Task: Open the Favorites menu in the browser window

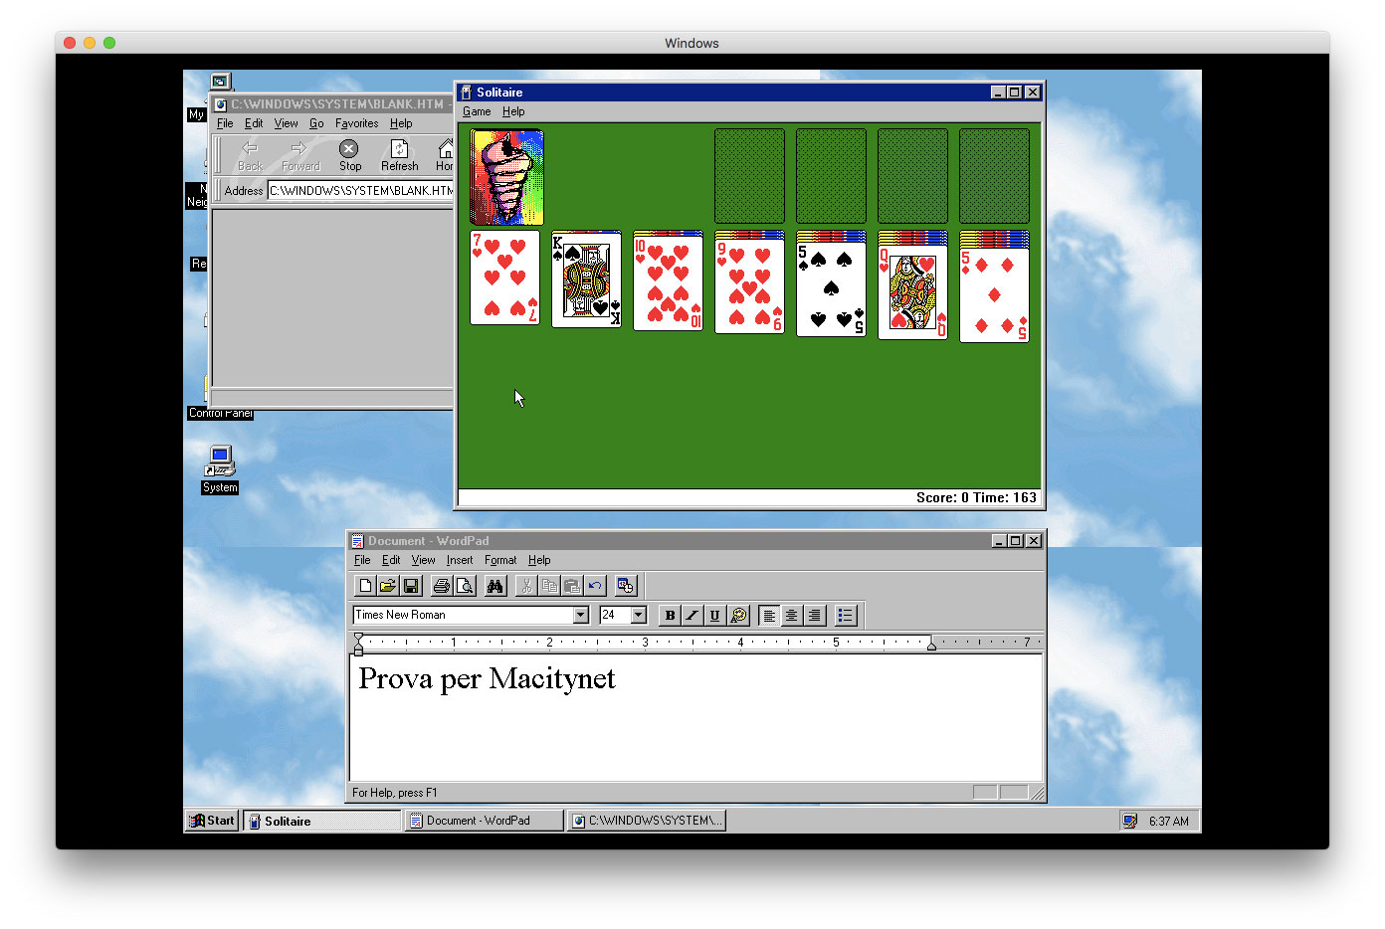Action: pyautogui.click(x=356, y=124)
